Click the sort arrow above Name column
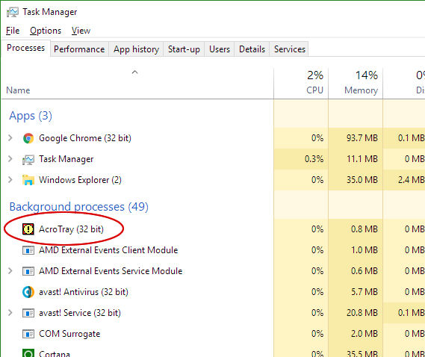The height and width of the screenshot is (357, 425). click(134, 72)
